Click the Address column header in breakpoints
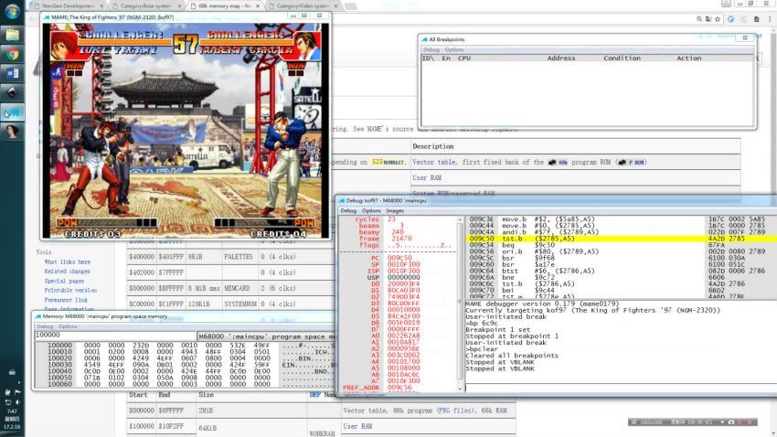Screen dimensions: 777x437 pyautogui.click(x=560, y=58)
